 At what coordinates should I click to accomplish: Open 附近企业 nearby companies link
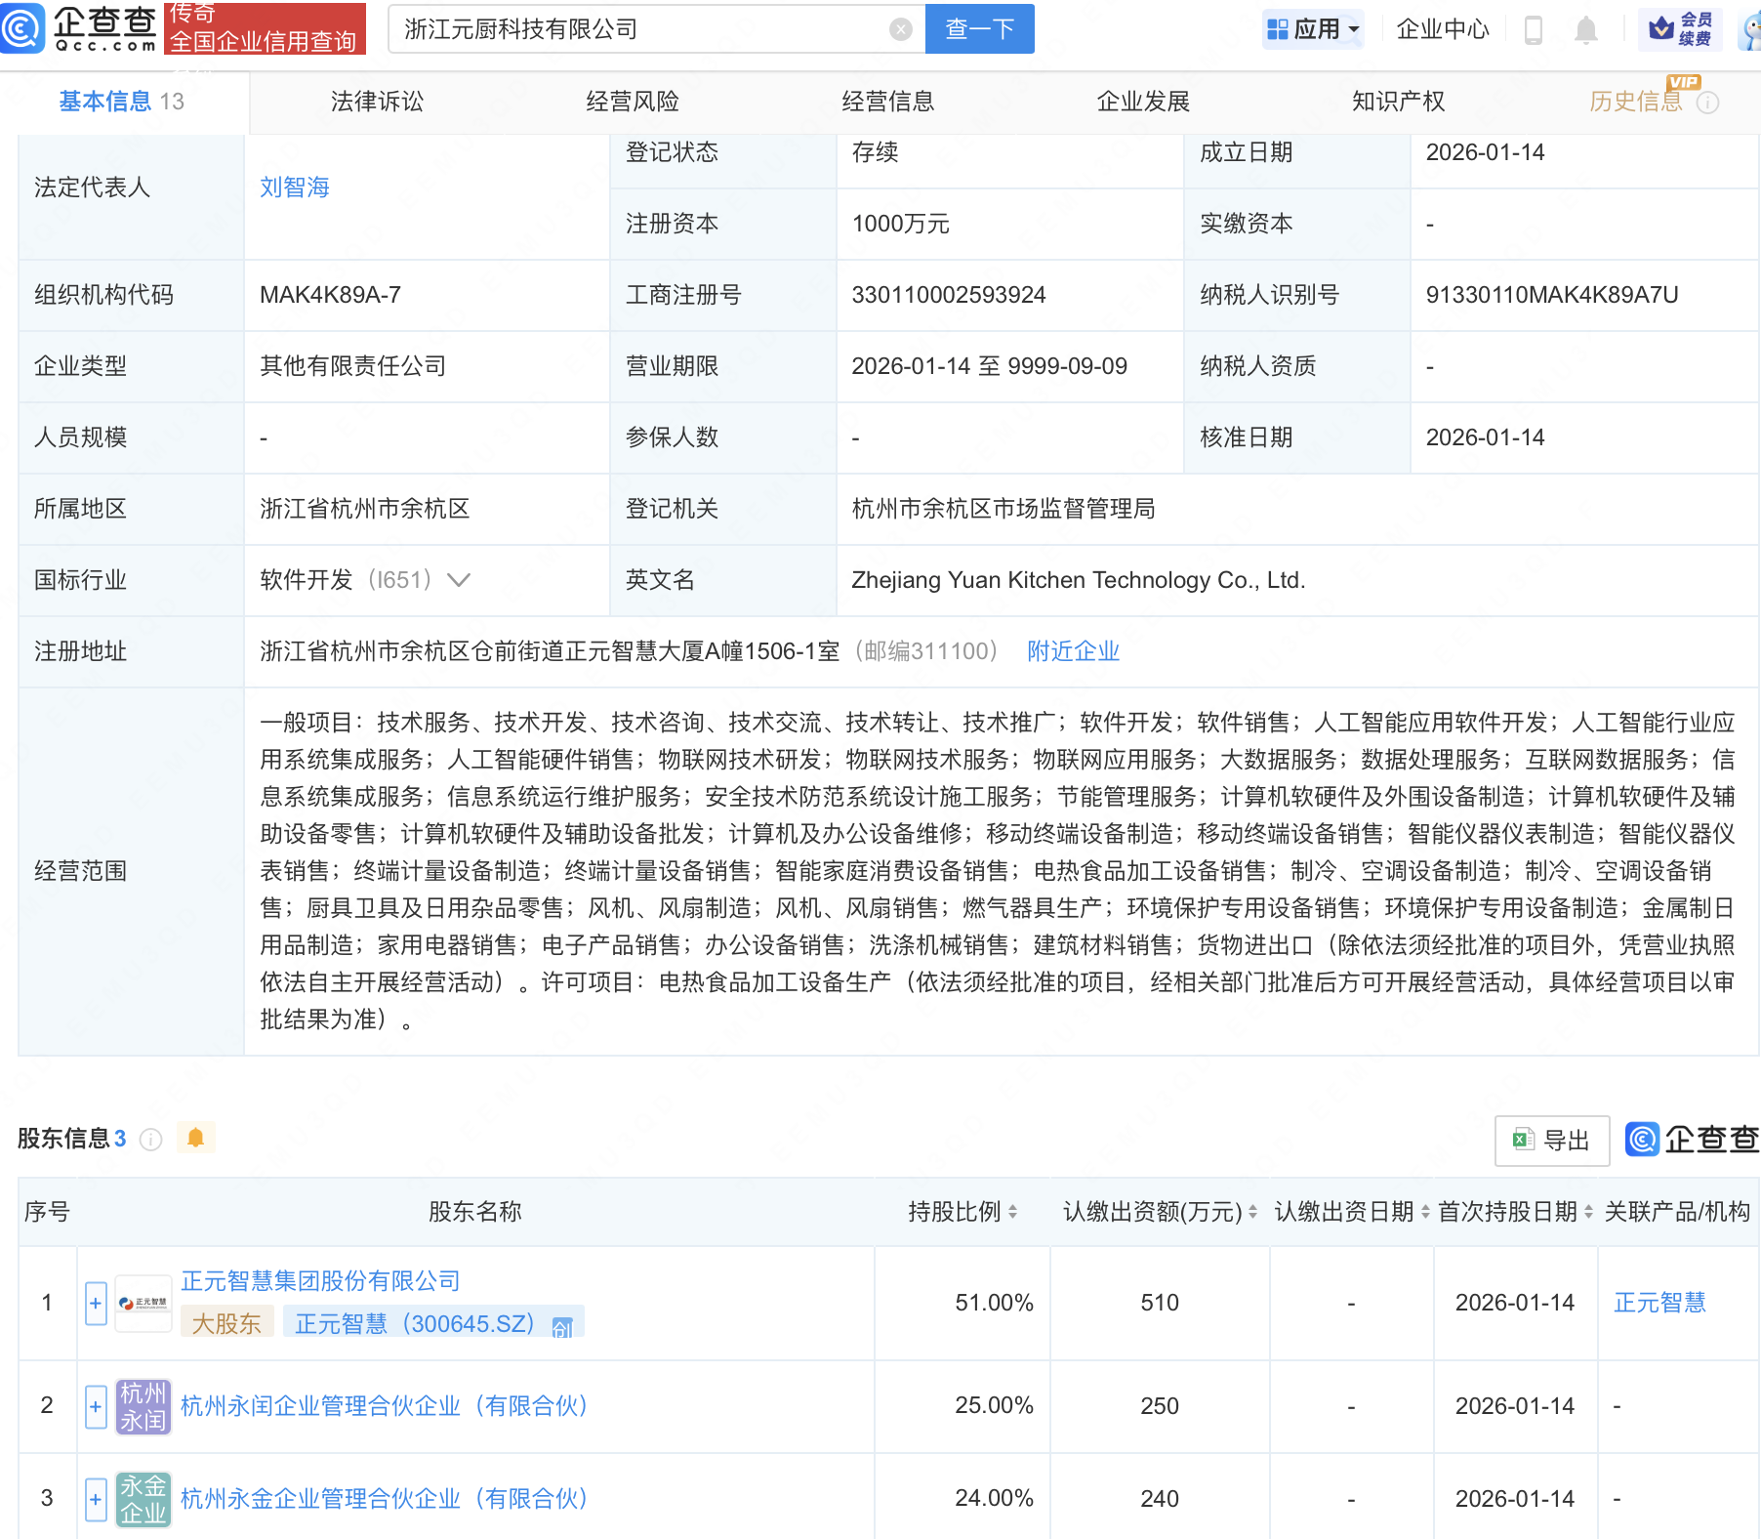1072,650
